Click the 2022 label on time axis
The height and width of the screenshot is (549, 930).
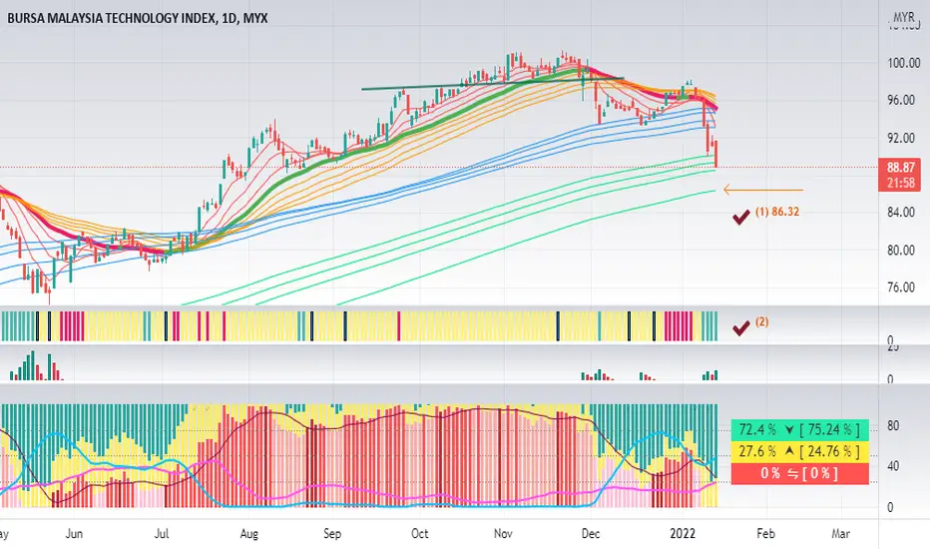click(x=683, y=534)
